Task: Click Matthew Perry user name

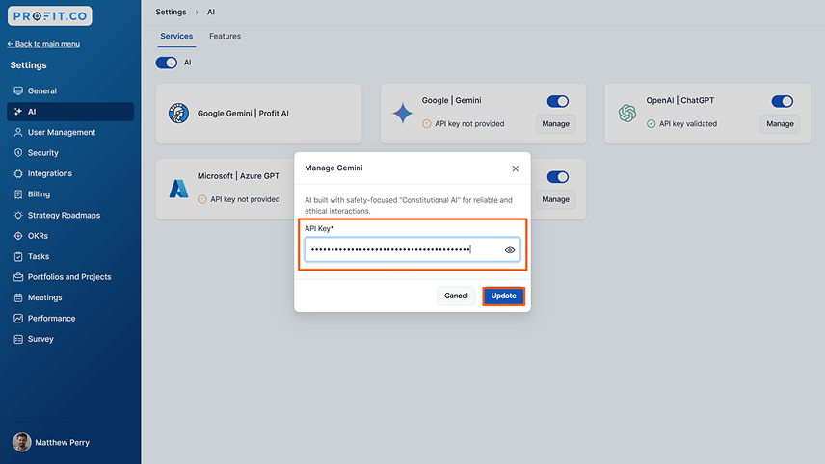Action: click(62, 443)
